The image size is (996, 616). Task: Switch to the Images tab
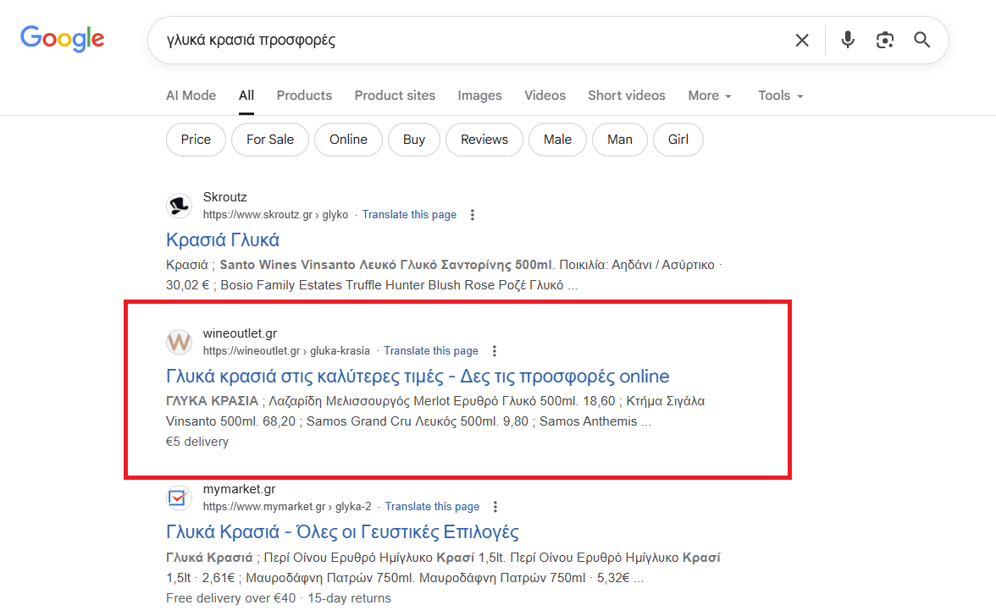479,96
